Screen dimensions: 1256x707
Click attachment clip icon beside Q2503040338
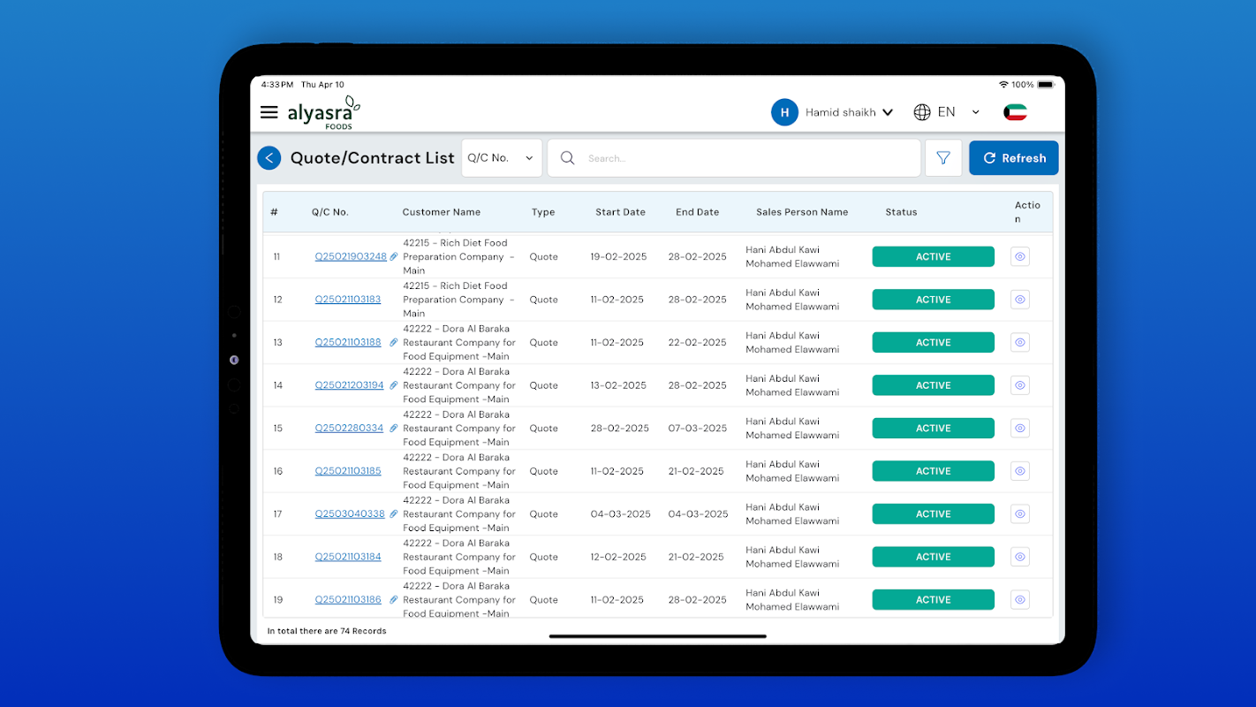pyautogui.click(x=394, y=513)
